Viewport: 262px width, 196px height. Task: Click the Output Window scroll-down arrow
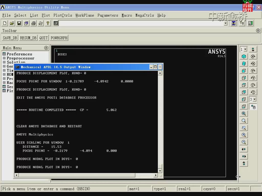pos(160,171)
